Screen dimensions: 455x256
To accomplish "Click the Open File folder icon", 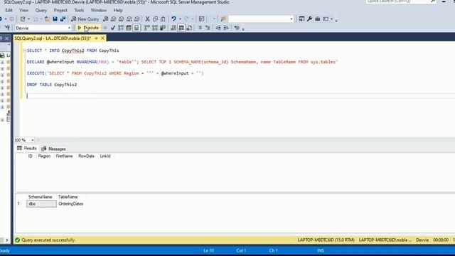I will [x=47, y=19].
